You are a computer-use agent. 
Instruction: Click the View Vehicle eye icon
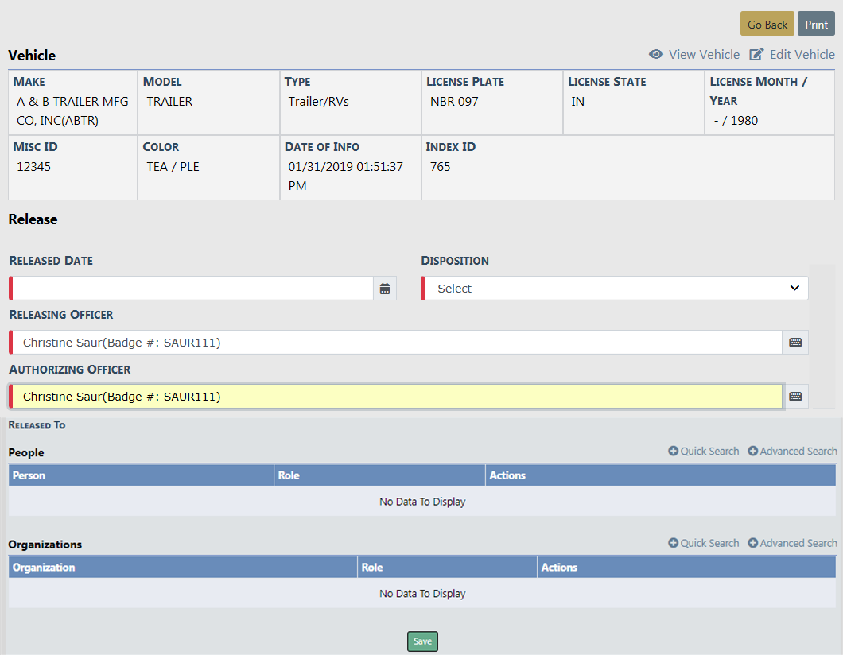pyautogui.click(x=656, y=55)
